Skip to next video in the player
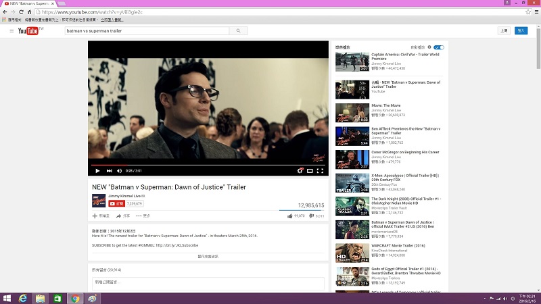Viewport: 541px width, 304px height. tap(109, 171)
